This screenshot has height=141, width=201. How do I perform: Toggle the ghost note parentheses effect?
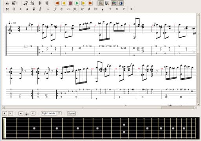pos(14,9)
